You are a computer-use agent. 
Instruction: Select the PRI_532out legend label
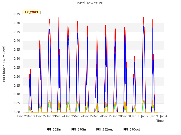[x=104, y=129]
